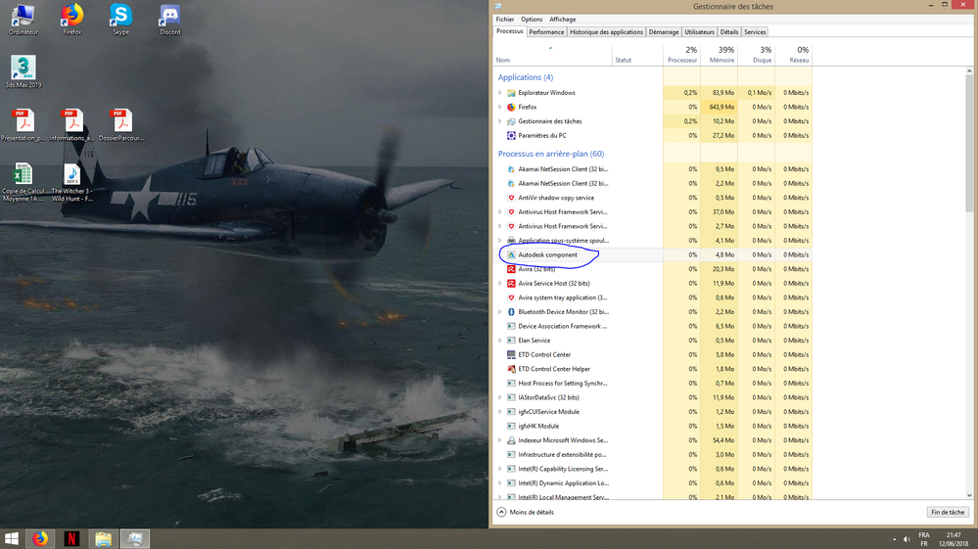Viewport: 978px width, 549px height.
Task: Sort processes by Mémoire column
Action: (x=720, y=55)
